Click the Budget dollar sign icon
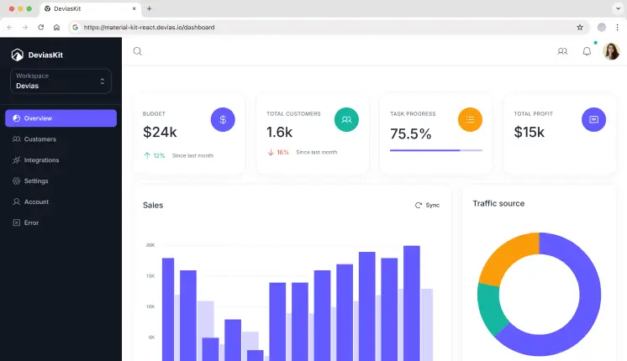 [x=223, y=120]
